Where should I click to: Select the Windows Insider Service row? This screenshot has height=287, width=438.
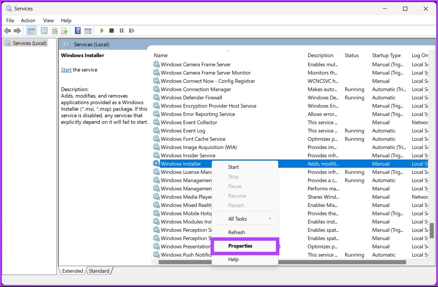tap(290, 155)
